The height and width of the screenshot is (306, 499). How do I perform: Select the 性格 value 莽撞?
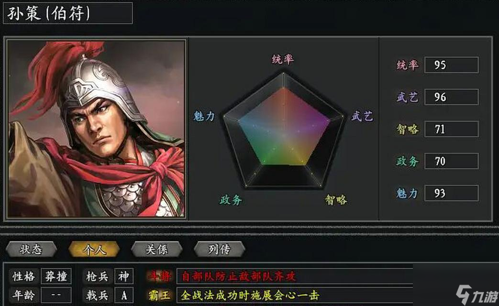click(x=56, y=276)
